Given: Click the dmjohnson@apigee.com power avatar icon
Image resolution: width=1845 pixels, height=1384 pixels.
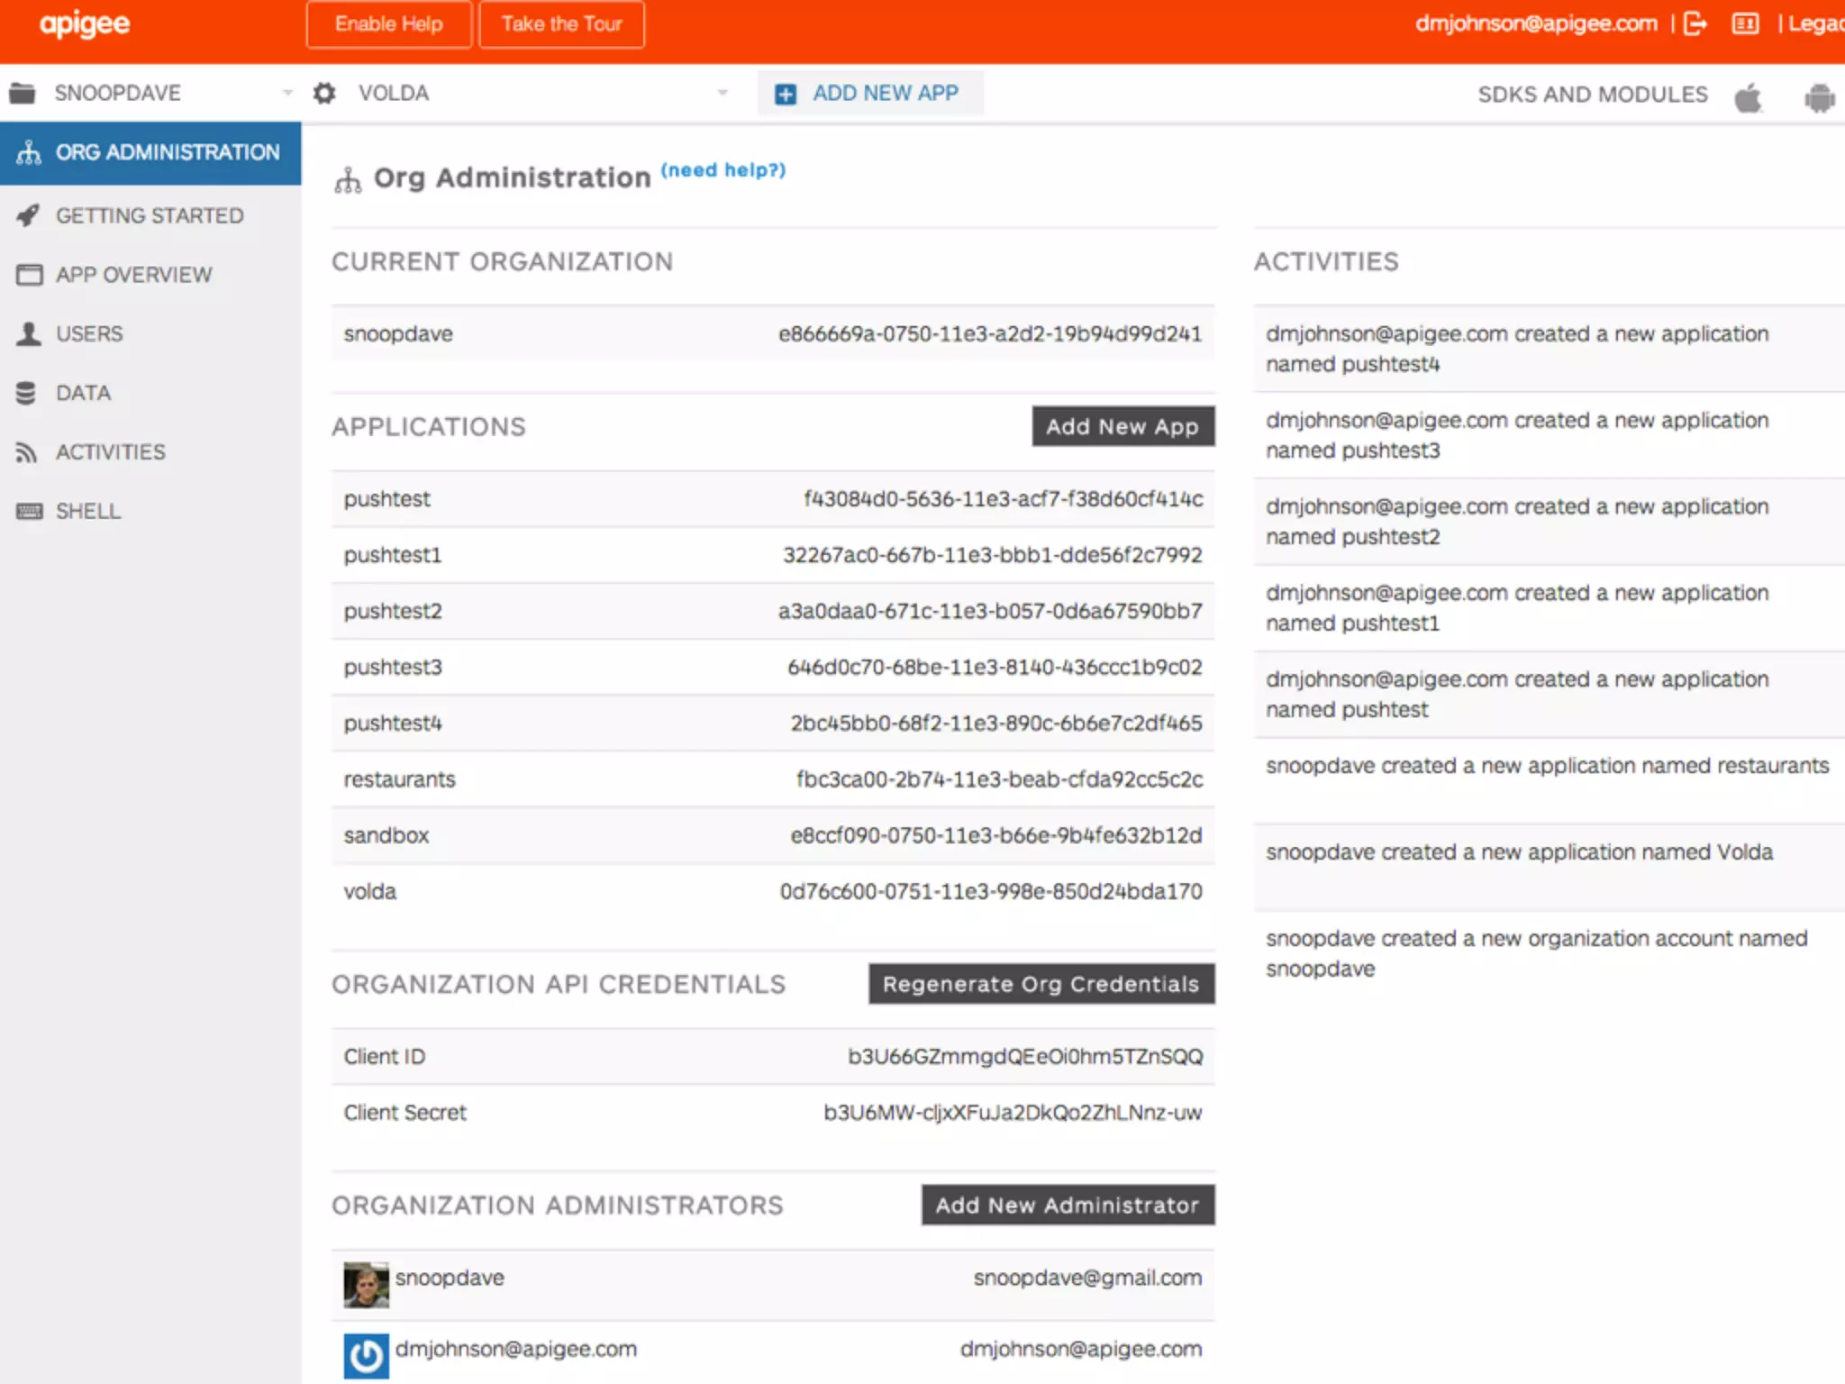Looking at the screenshot, I should point(366,1355).
